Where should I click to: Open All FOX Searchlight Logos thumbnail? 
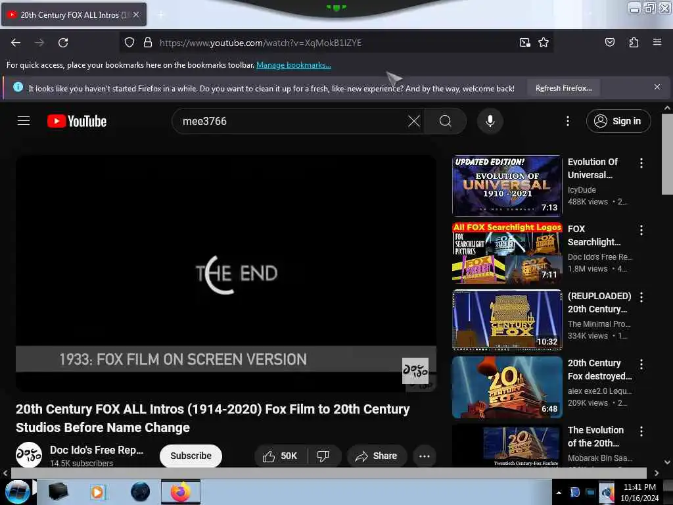coord(507,253)
